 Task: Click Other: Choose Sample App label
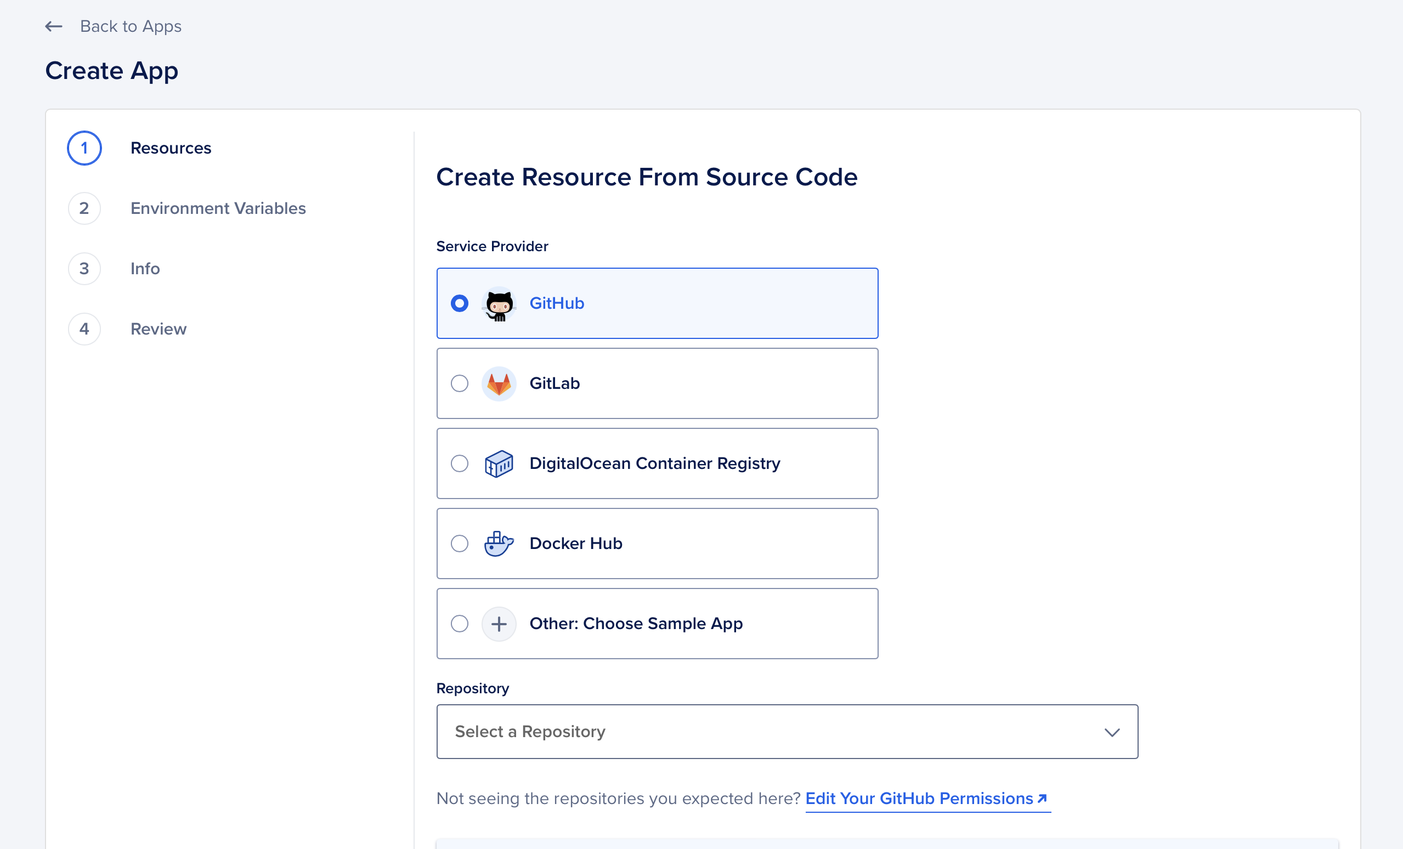point(636,624)
